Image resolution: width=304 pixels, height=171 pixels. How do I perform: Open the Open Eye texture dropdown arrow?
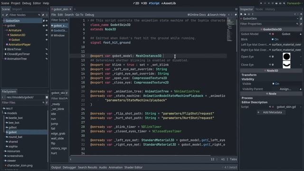301,57
